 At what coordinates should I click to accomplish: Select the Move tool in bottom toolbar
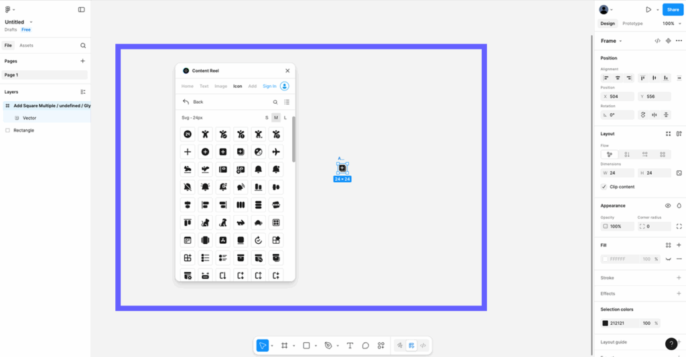263,346
